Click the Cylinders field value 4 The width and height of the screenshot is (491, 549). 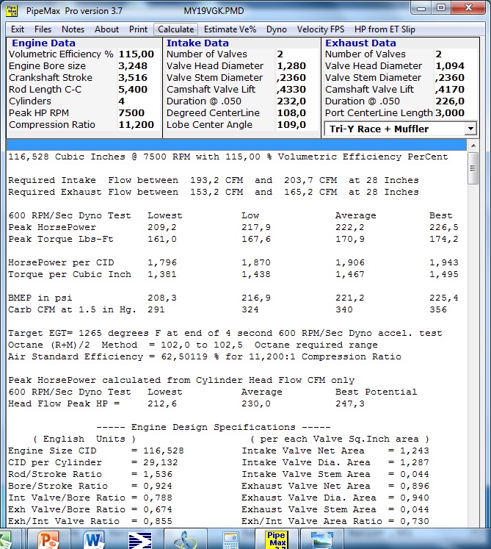[139, 101]
